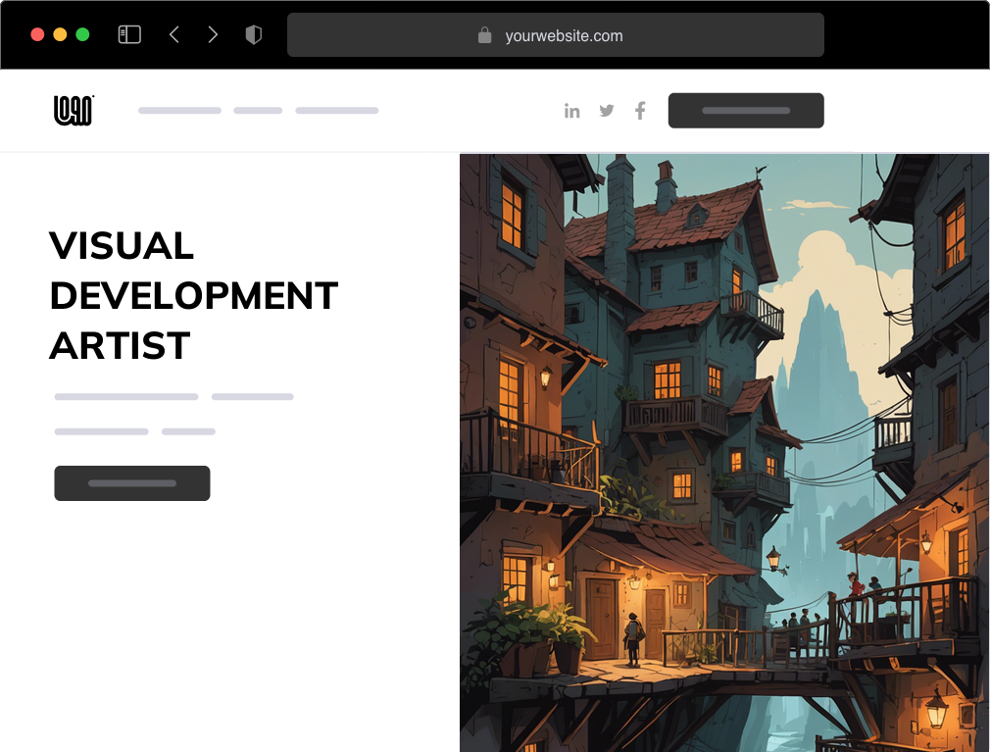This screenshot has height=752, width=990.
Task: Click the site logo in the header
Action: click(74, 111)
